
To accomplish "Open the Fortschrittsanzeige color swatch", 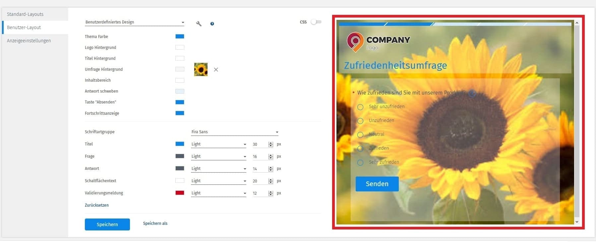I will 180,113.
